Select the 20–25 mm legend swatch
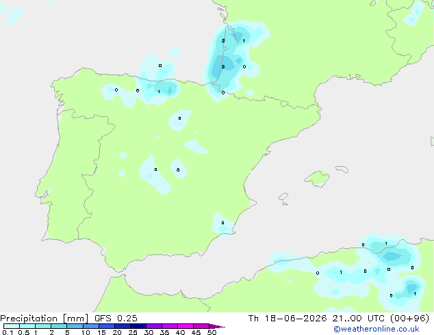This screenshot has width=434, height=335. tap(123, 326)
